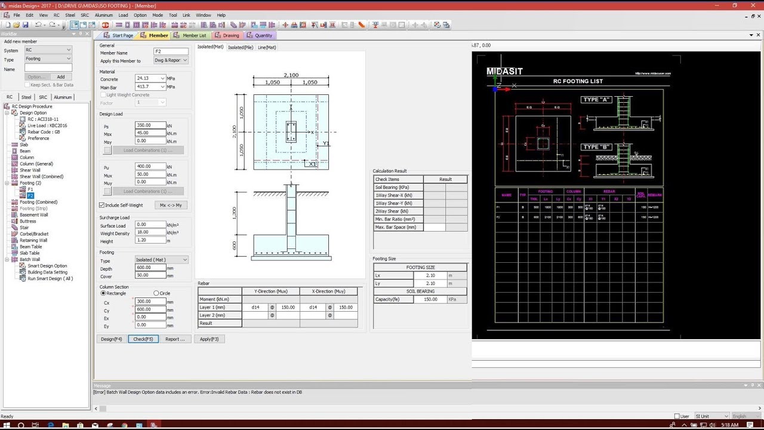Click the Basement Wall icon in the tree
The image size is (764, 430).
[x=15, y=215]
